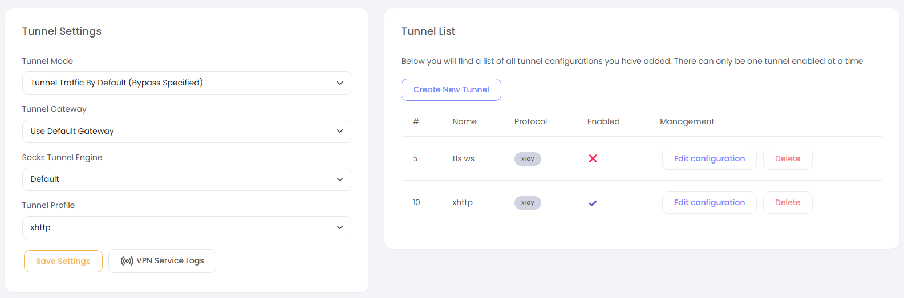Click the purple checkmark for xhttp tunnel
The width and height of the screenshot is (904, 298).
click(x=593, y=203)
